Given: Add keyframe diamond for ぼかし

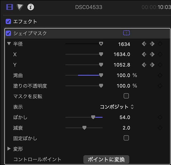Looking at the screenshot, I should (x=160, y=117).
